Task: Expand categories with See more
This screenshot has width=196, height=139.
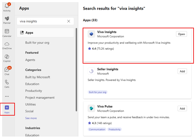Action: 31,118
